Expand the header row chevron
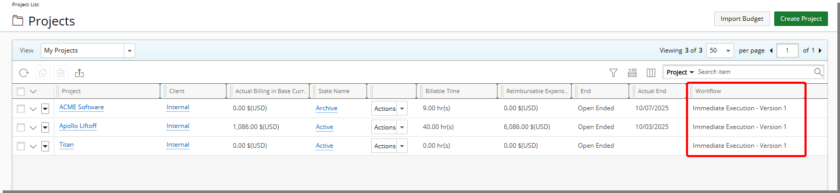This screenshot has width=840, height=193. pos(33,92)
